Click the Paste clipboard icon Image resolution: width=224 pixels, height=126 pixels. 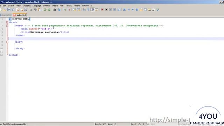pos(39,10)
